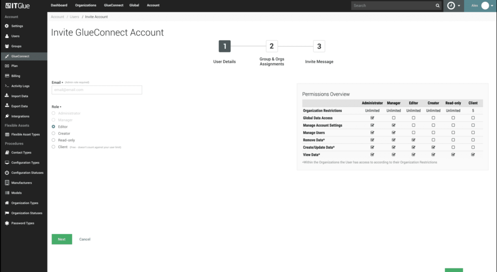Choose the Client role radio button
497x272 pixels.
[53, 147]
